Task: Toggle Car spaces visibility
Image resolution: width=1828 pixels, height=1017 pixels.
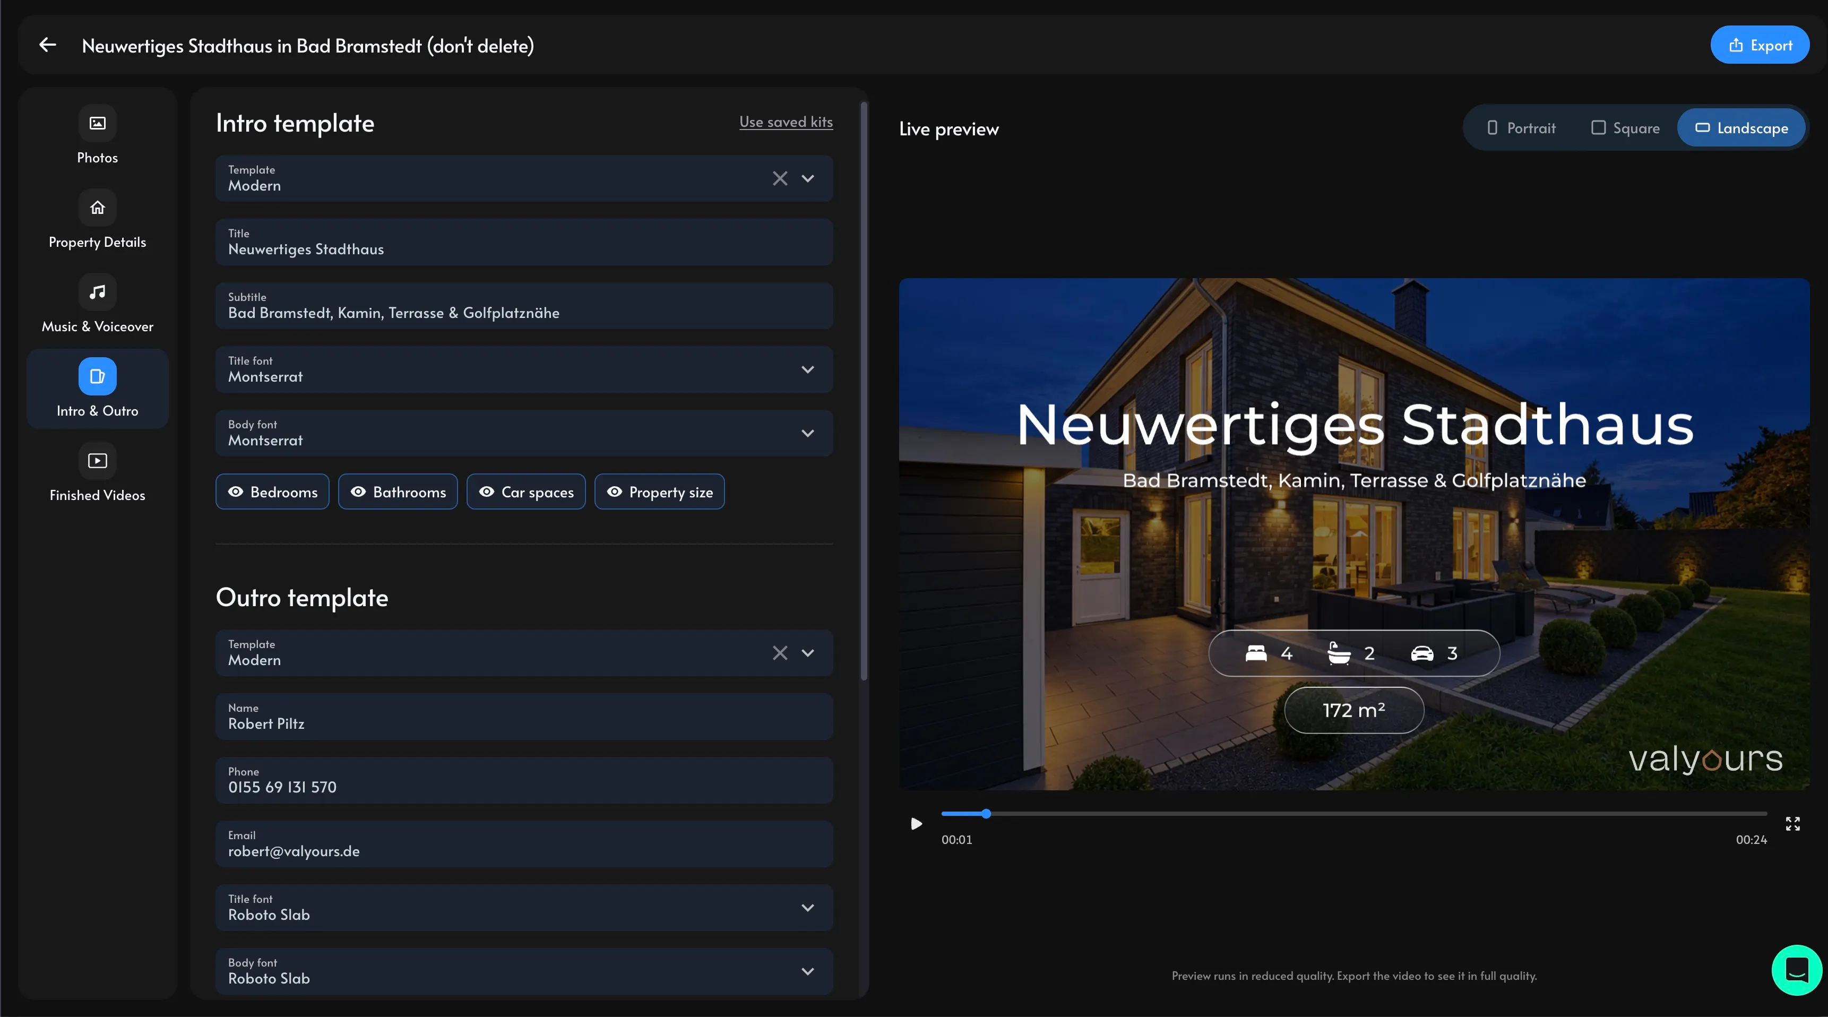Action: click(x=526, y=491)
